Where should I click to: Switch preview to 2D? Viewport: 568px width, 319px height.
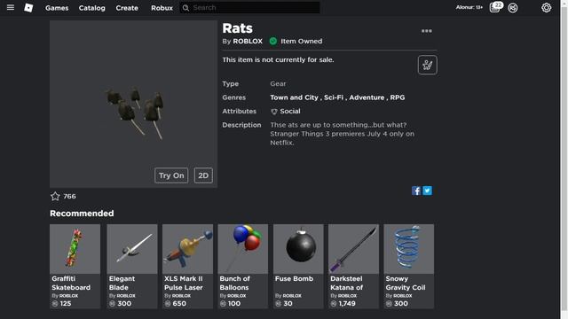[203, 175]
